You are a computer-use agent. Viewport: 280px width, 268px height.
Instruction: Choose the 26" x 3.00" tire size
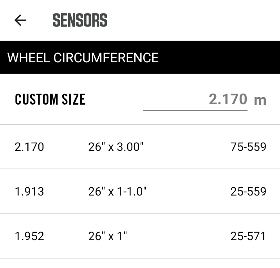(x=116, y=147)
